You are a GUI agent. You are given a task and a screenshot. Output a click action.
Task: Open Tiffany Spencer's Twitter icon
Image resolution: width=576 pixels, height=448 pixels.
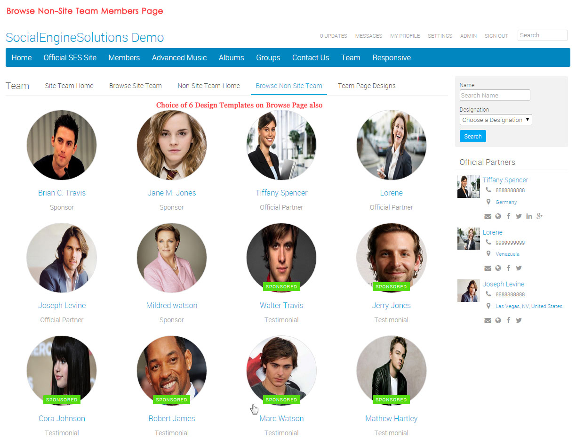point(519,217)
